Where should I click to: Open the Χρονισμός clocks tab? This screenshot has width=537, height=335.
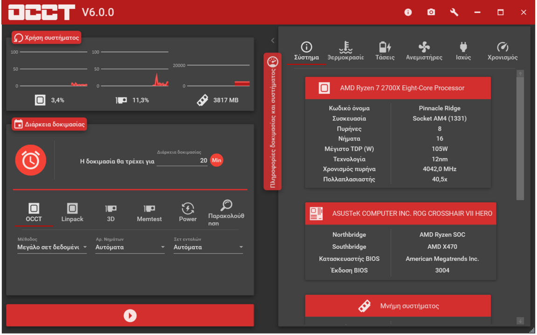(x=503, y=52)
